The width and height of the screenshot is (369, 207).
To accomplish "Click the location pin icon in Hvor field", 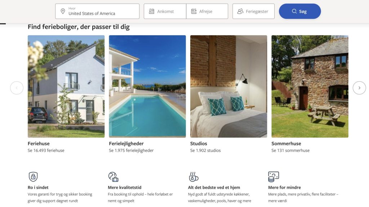I will click(63, 11).
